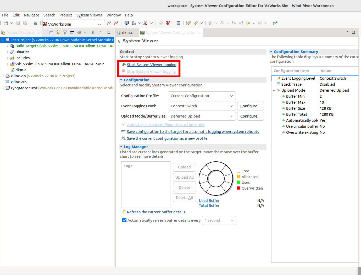Click Start System Viewer logging link
The height and width of the screenshot is (275, 361).
click(x=152, y=65)
